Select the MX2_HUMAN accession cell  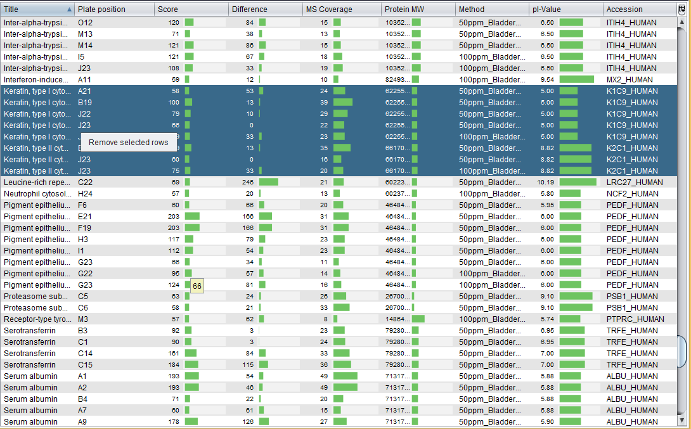coord(637,80)
